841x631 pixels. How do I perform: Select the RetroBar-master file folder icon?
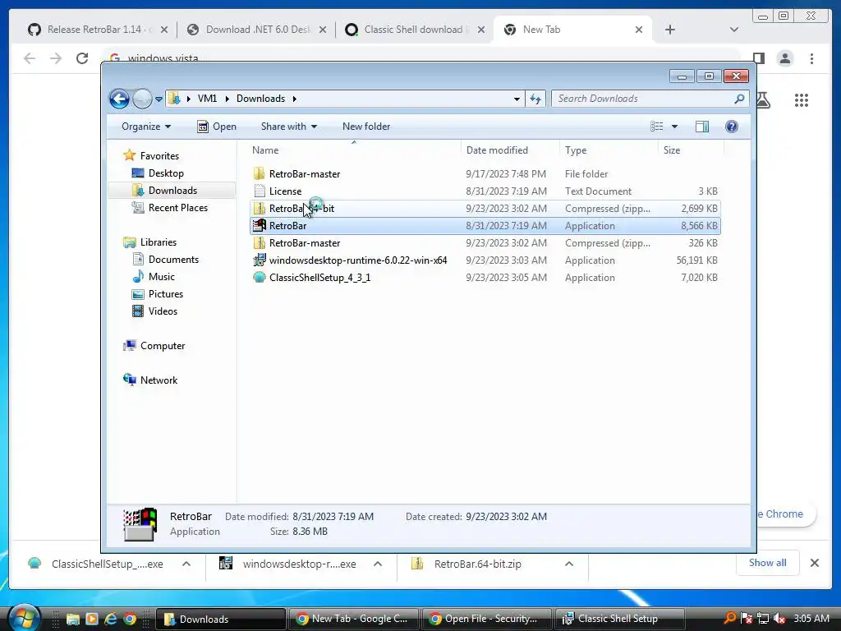(259, 174)
